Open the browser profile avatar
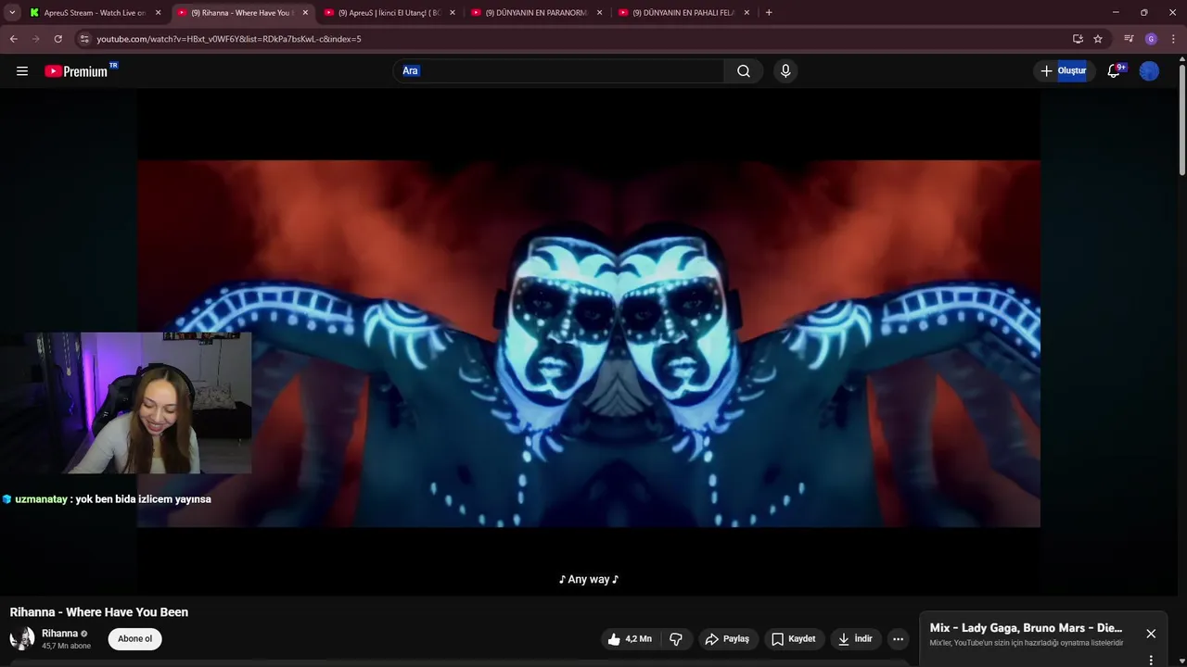The width and height of the screenshot is (1187, 667). coord(1151,39)
